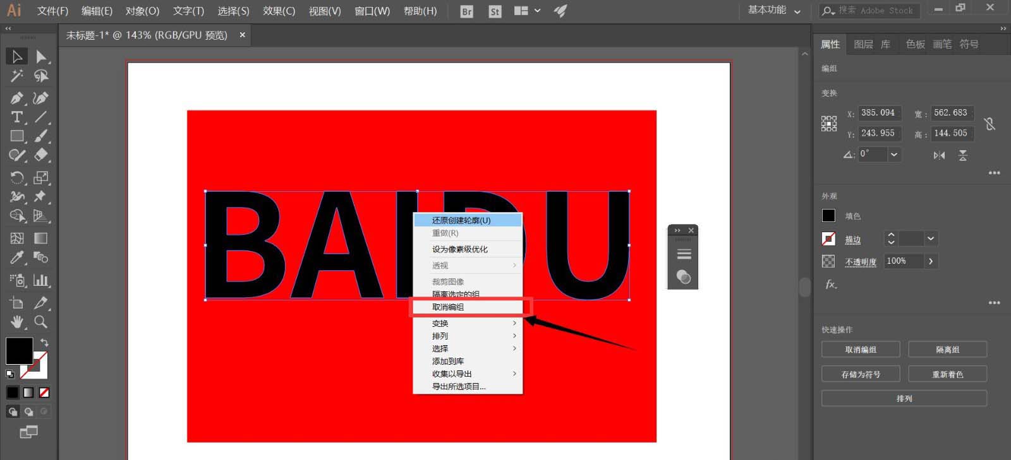Select the Gradient tool
The height and width of the screenshot is (460, 1011).
pos(41,238)
